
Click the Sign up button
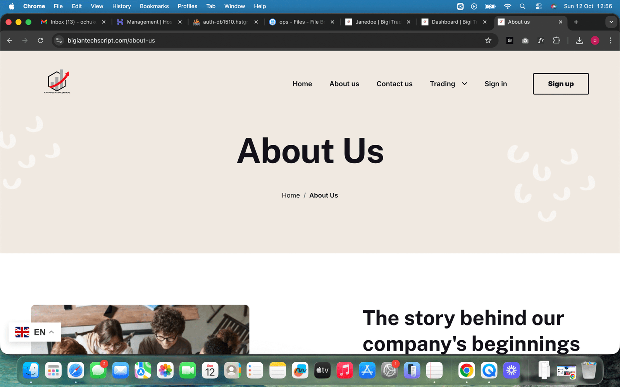click(x=561, y=84)
